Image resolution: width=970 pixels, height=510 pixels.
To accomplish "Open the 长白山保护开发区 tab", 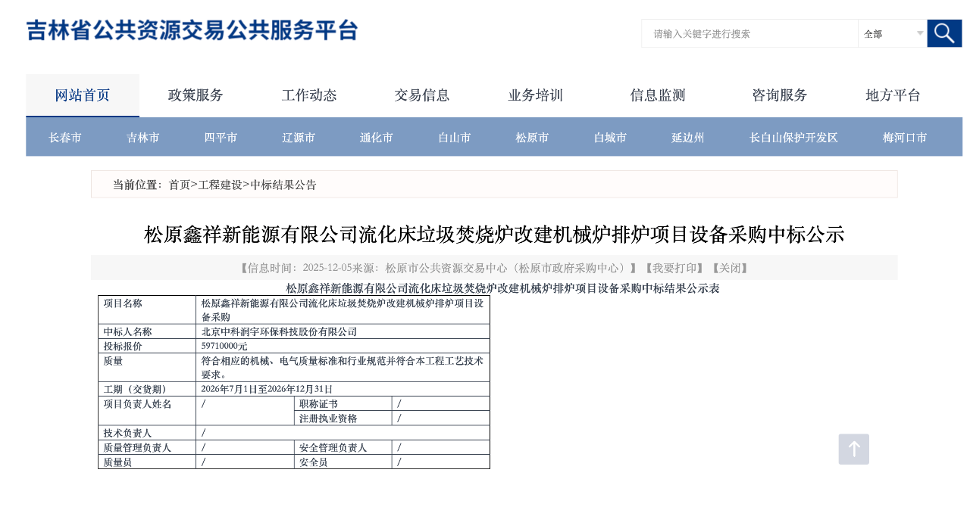I will [x=791, y=137].
